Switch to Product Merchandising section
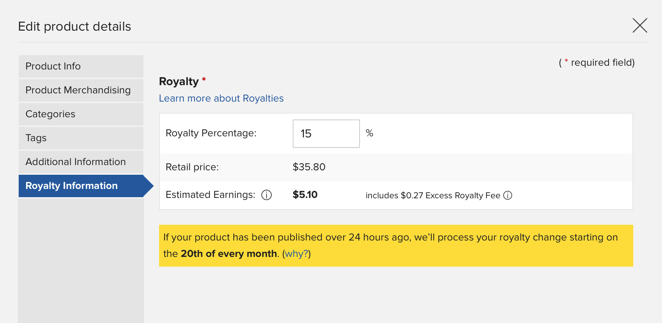The image size is (662, 323). coord(81,90)
